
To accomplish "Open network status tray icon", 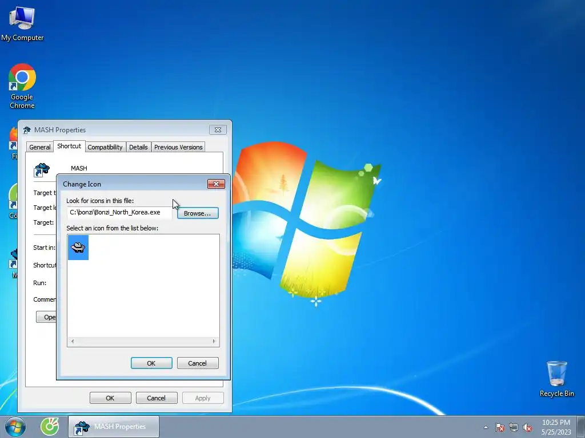I will pos(514,427).
